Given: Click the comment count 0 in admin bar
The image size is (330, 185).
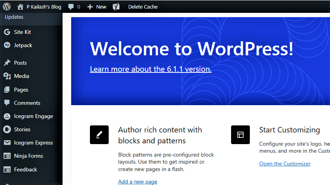Looking at the screenshot, I should click(79, 7).
